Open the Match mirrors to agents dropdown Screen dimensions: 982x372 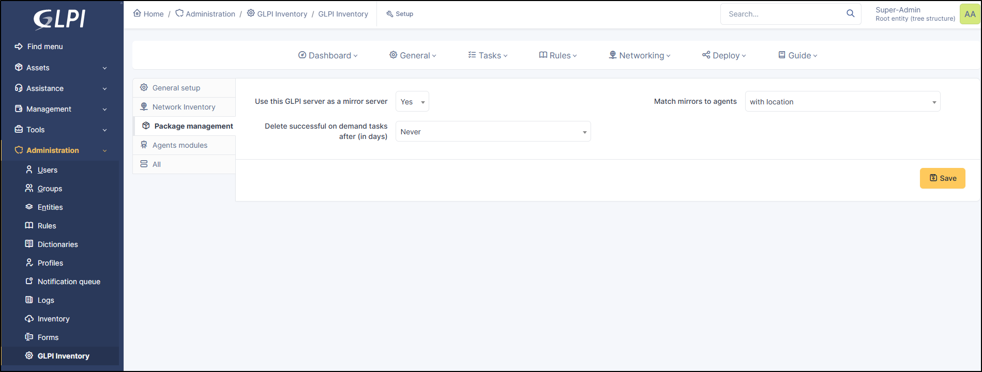(x=842, y=102)
